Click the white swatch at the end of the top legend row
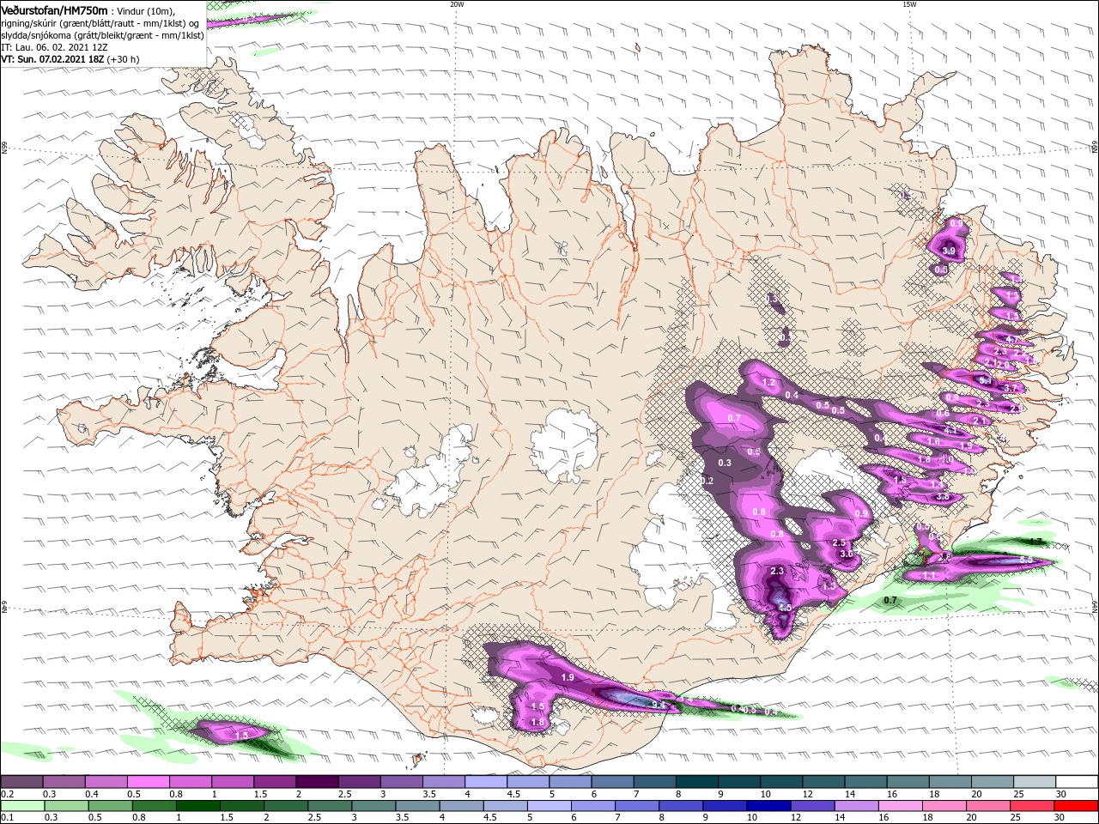This screenshot has height=824, width=1099. pyautogui.click(x=1077, y=781)
